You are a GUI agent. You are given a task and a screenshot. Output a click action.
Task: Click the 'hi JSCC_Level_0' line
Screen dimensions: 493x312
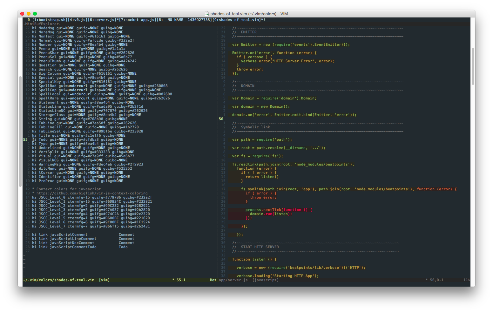(92, 197)
